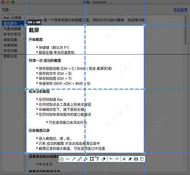Open the 命令行选项 help page
Screen dimensions: 190x175
coord(12,34)
